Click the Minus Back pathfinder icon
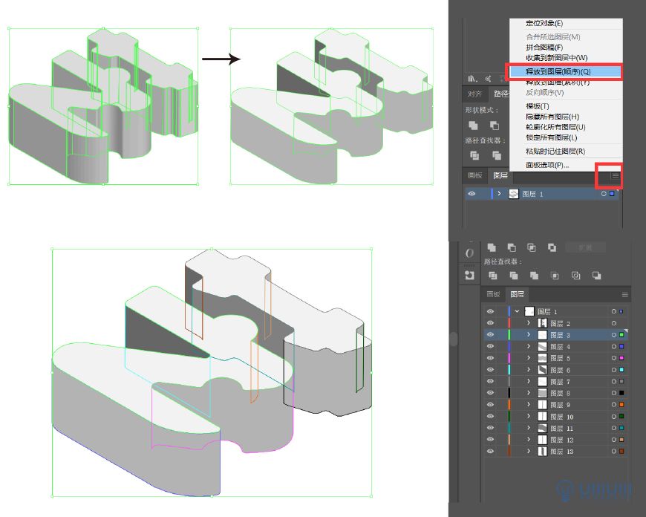 click(597, 276)
